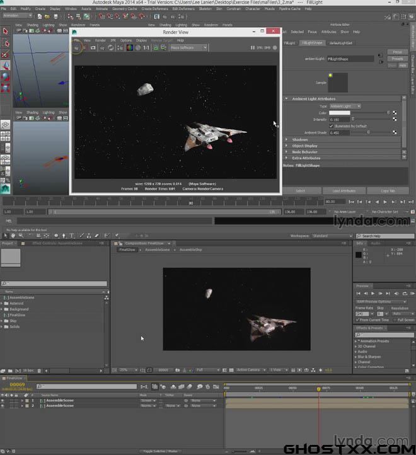Click the Delete trash icon in Project panel
Image resolution: width=416 pixels, height=455 pixels.
click(x=39, y=371)
